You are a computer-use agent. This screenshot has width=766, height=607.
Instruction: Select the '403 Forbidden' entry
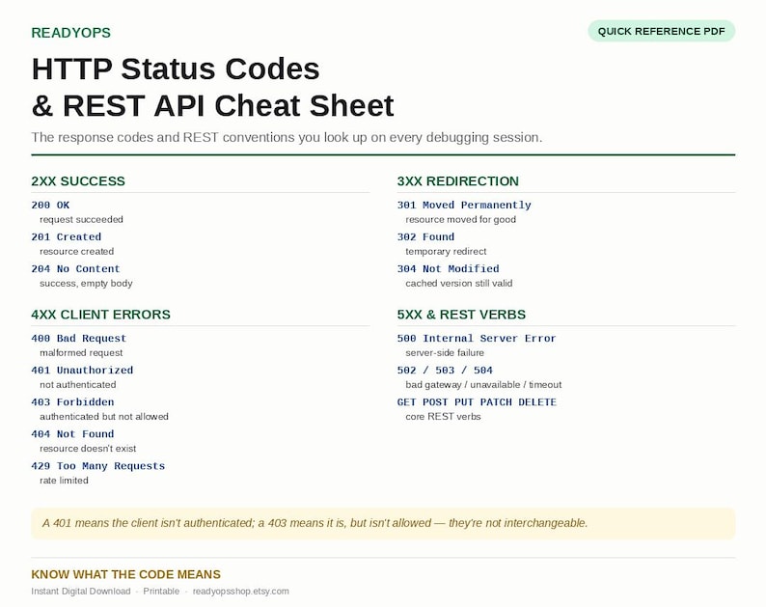[x=72, y=401]
